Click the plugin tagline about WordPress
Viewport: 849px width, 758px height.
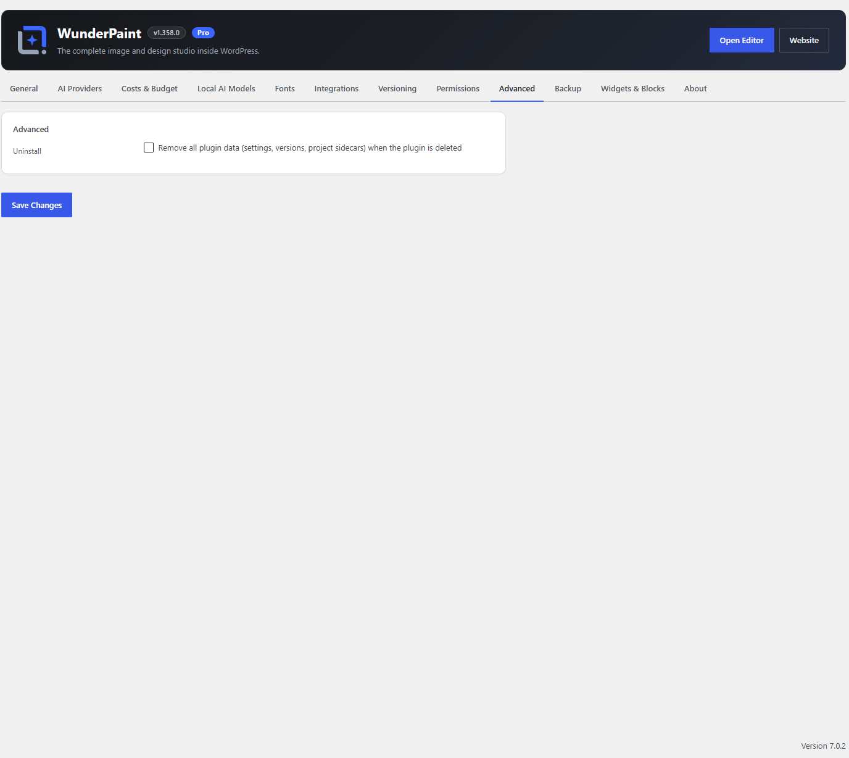click(159, 51)
